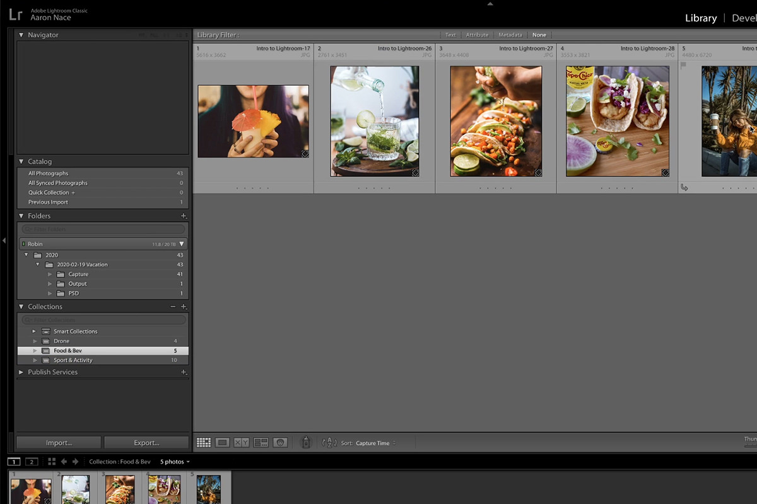
Task: Select the Painter spray-can tool
Action: pyautogui.click(x=306, y=442)
